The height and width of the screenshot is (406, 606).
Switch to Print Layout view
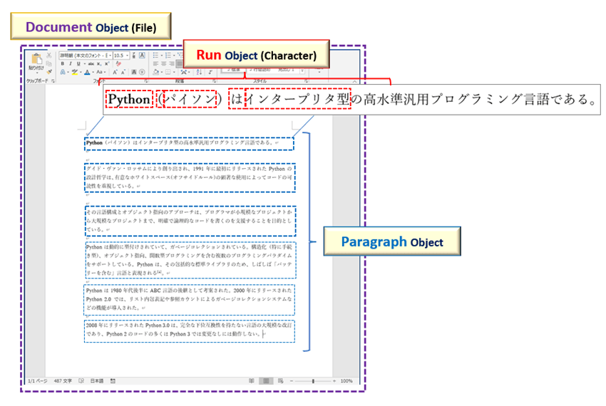pyautogui.click(x=266, y=381)
